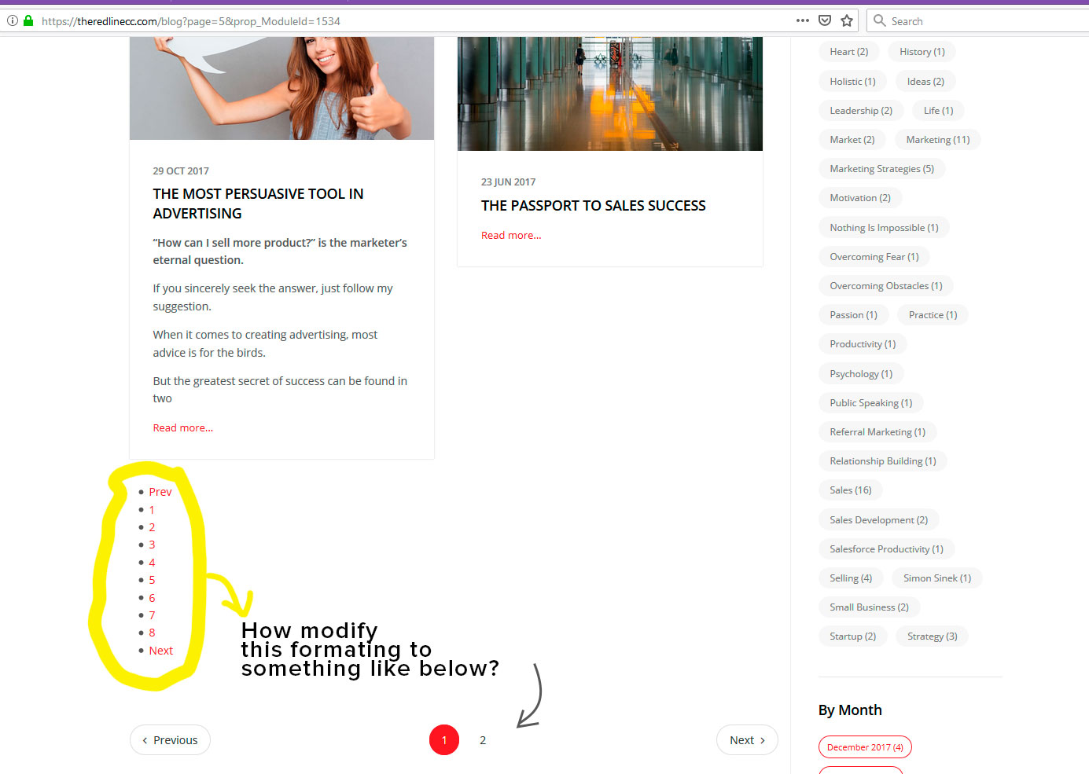Go to page 6 in bullet list

click(152, 598)
